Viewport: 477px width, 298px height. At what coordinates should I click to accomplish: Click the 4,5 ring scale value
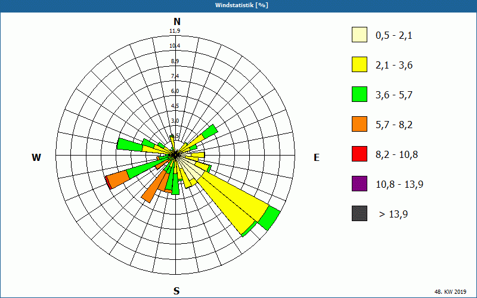[175, 106]
